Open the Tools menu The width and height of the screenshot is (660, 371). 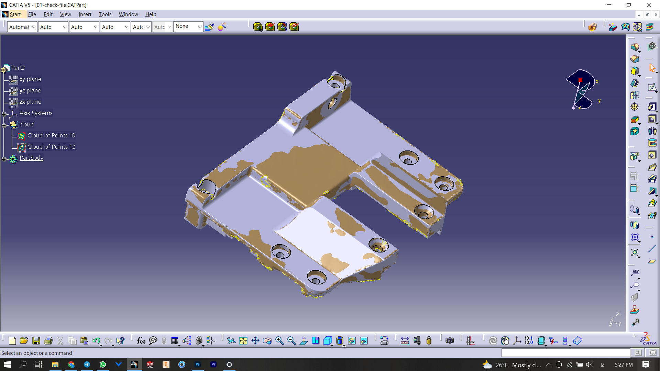pos(105,14)
